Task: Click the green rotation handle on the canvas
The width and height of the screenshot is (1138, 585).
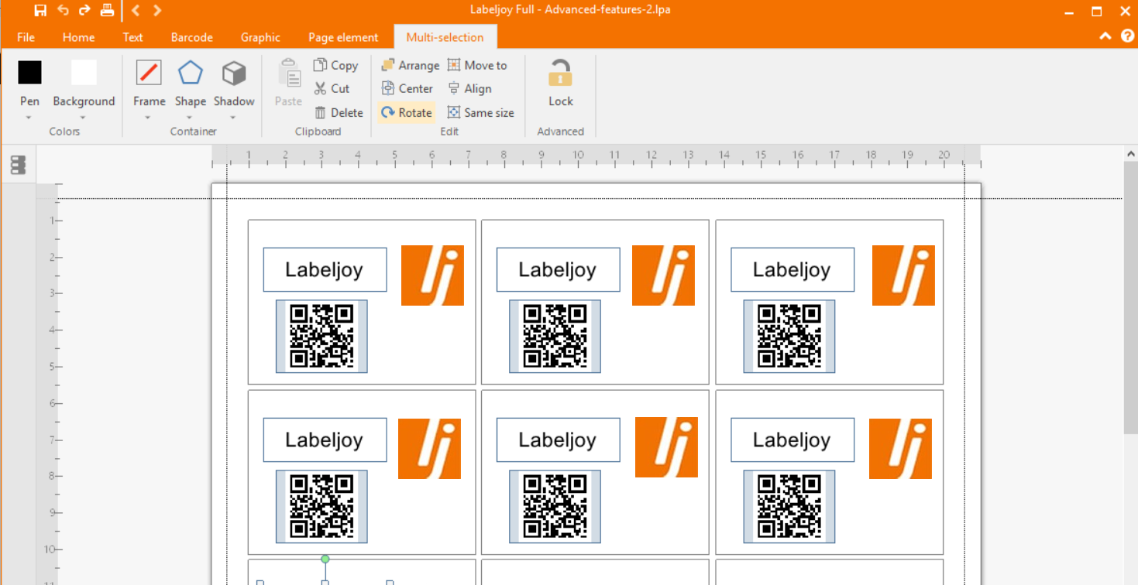Action: 325,559
